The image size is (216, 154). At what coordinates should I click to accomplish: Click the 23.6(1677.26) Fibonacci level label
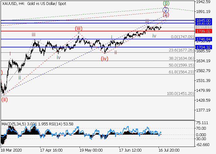(x=181, y=50)
